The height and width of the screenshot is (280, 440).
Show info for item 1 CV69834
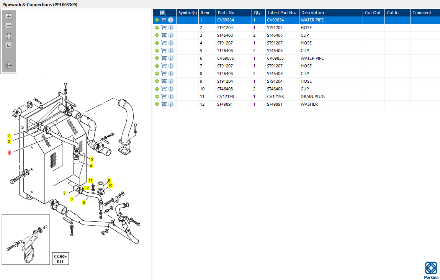click(171, 20)
